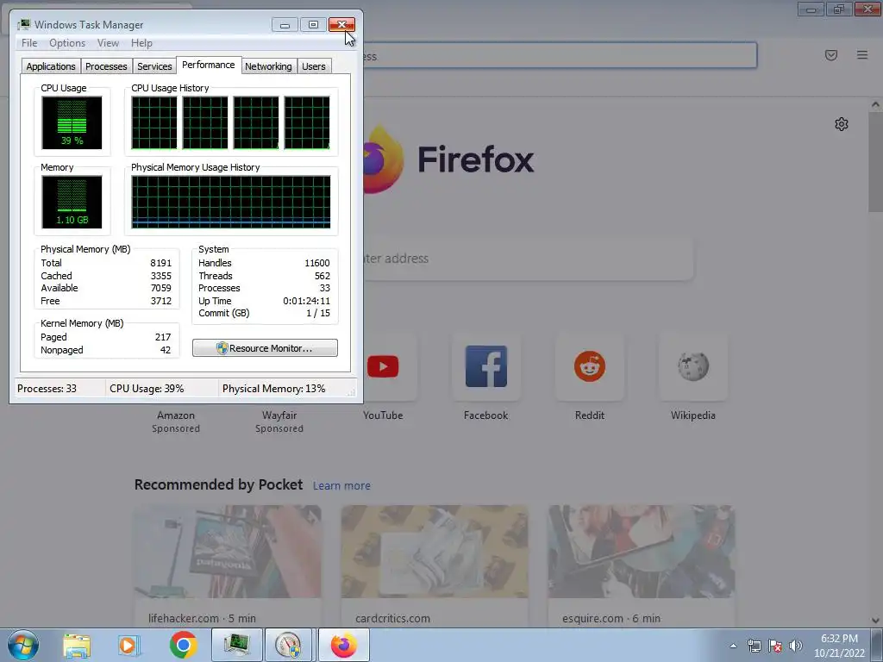Click the status bar Physical Memory: 13%
Screen dimensions: 883x662
(273, 389)
